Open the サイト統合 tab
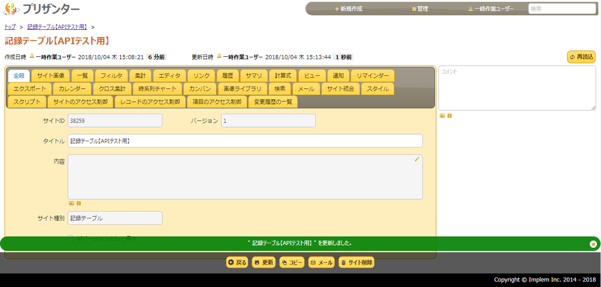This screenshot has width=601, height=287. [341, 89]
